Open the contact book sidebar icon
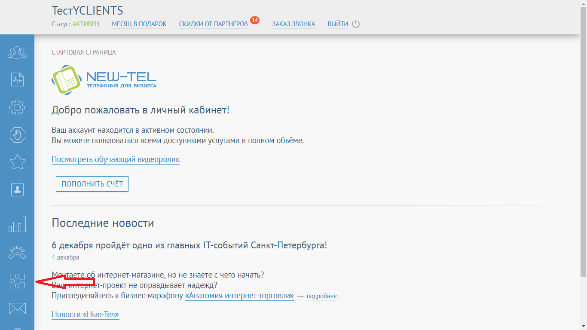 [x=17, y=189]
